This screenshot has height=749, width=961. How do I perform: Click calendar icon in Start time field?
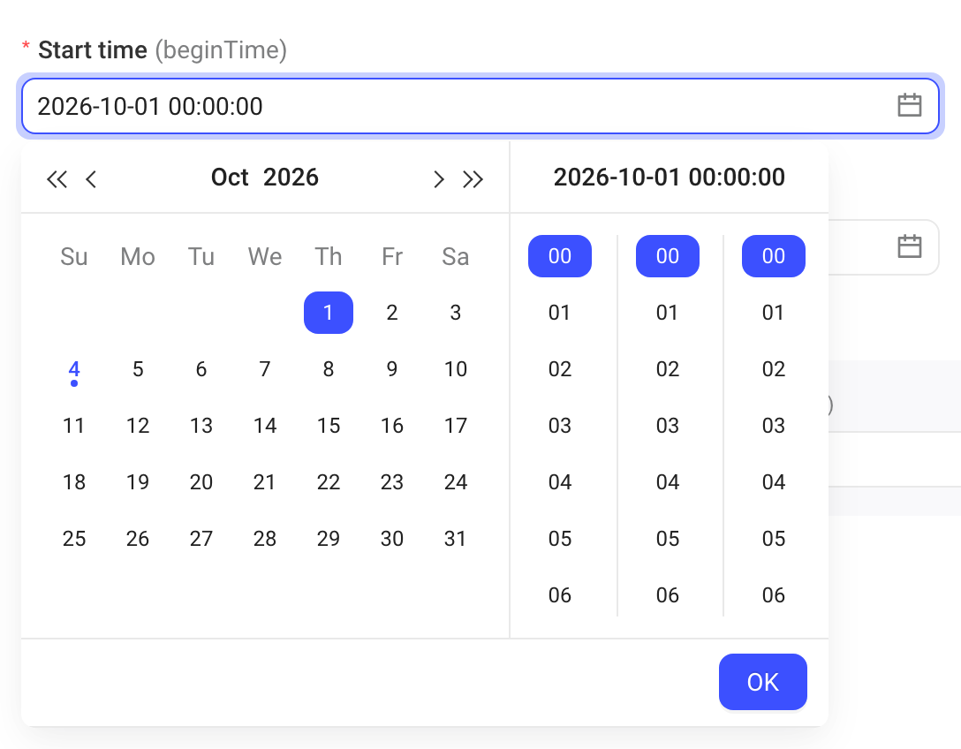click(909, 105)
